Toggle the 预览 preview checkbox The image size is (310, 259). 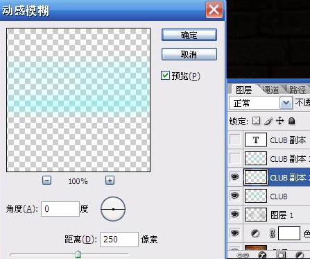click(165, 76)
